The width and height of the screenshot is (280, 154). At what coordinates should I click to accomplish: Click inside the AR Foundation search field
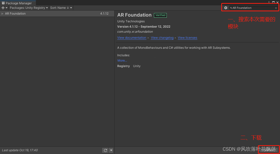251,8
